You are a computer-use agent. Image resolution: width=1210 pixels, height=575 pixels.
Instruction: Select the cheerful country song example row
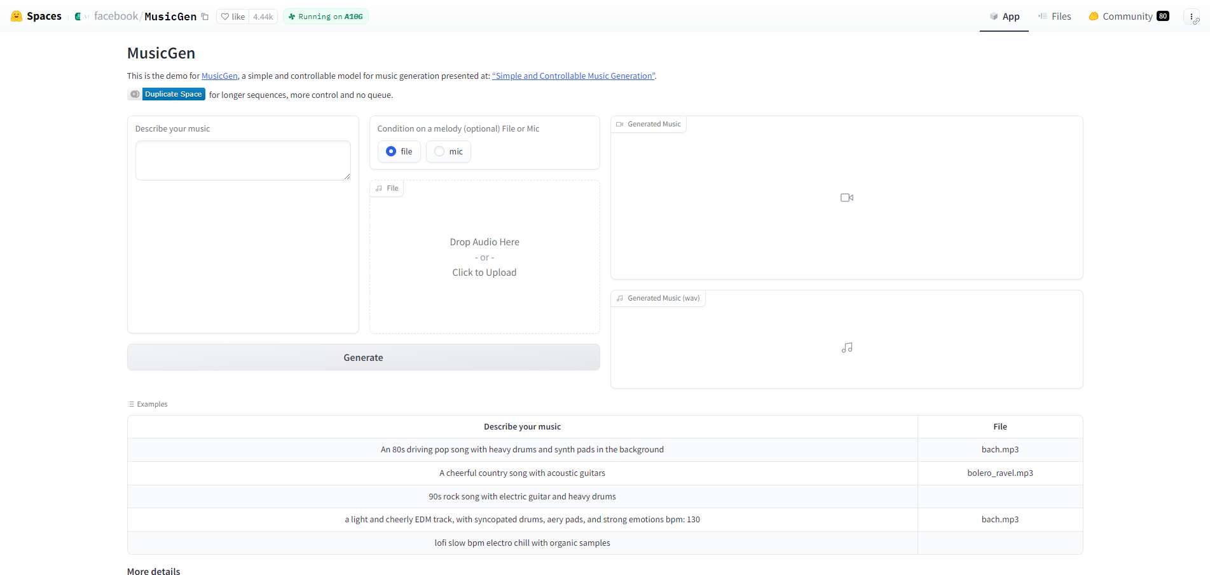coord(605,473)
